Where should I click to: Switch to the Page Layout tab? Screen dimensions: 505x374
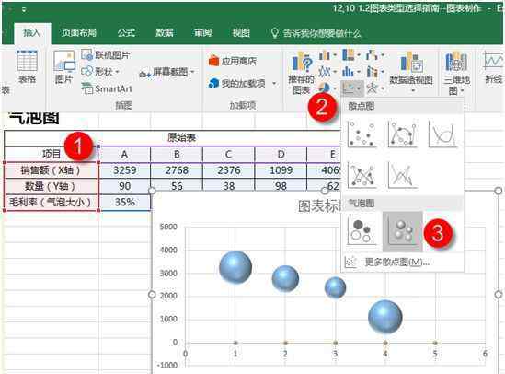tap(79, 32)
